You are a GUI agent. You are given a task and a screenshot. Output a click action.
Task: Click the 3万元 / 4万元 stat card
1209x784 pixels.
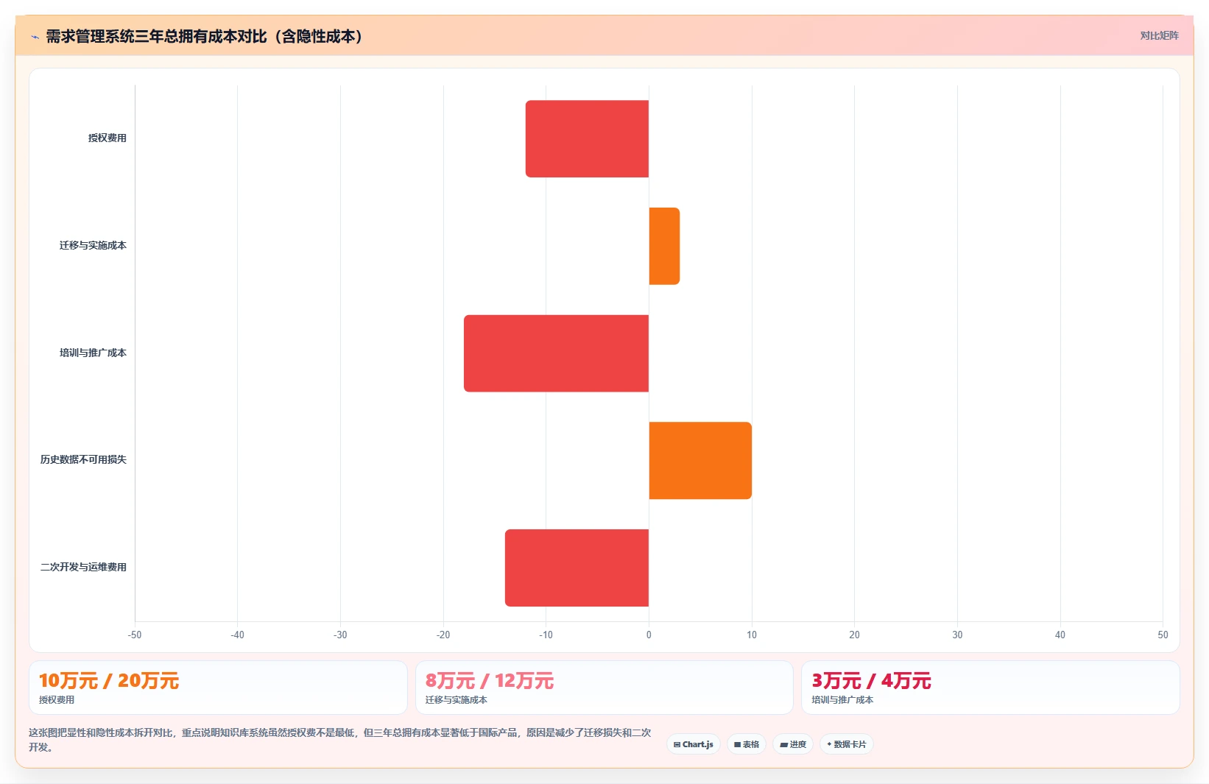(990, 688)
